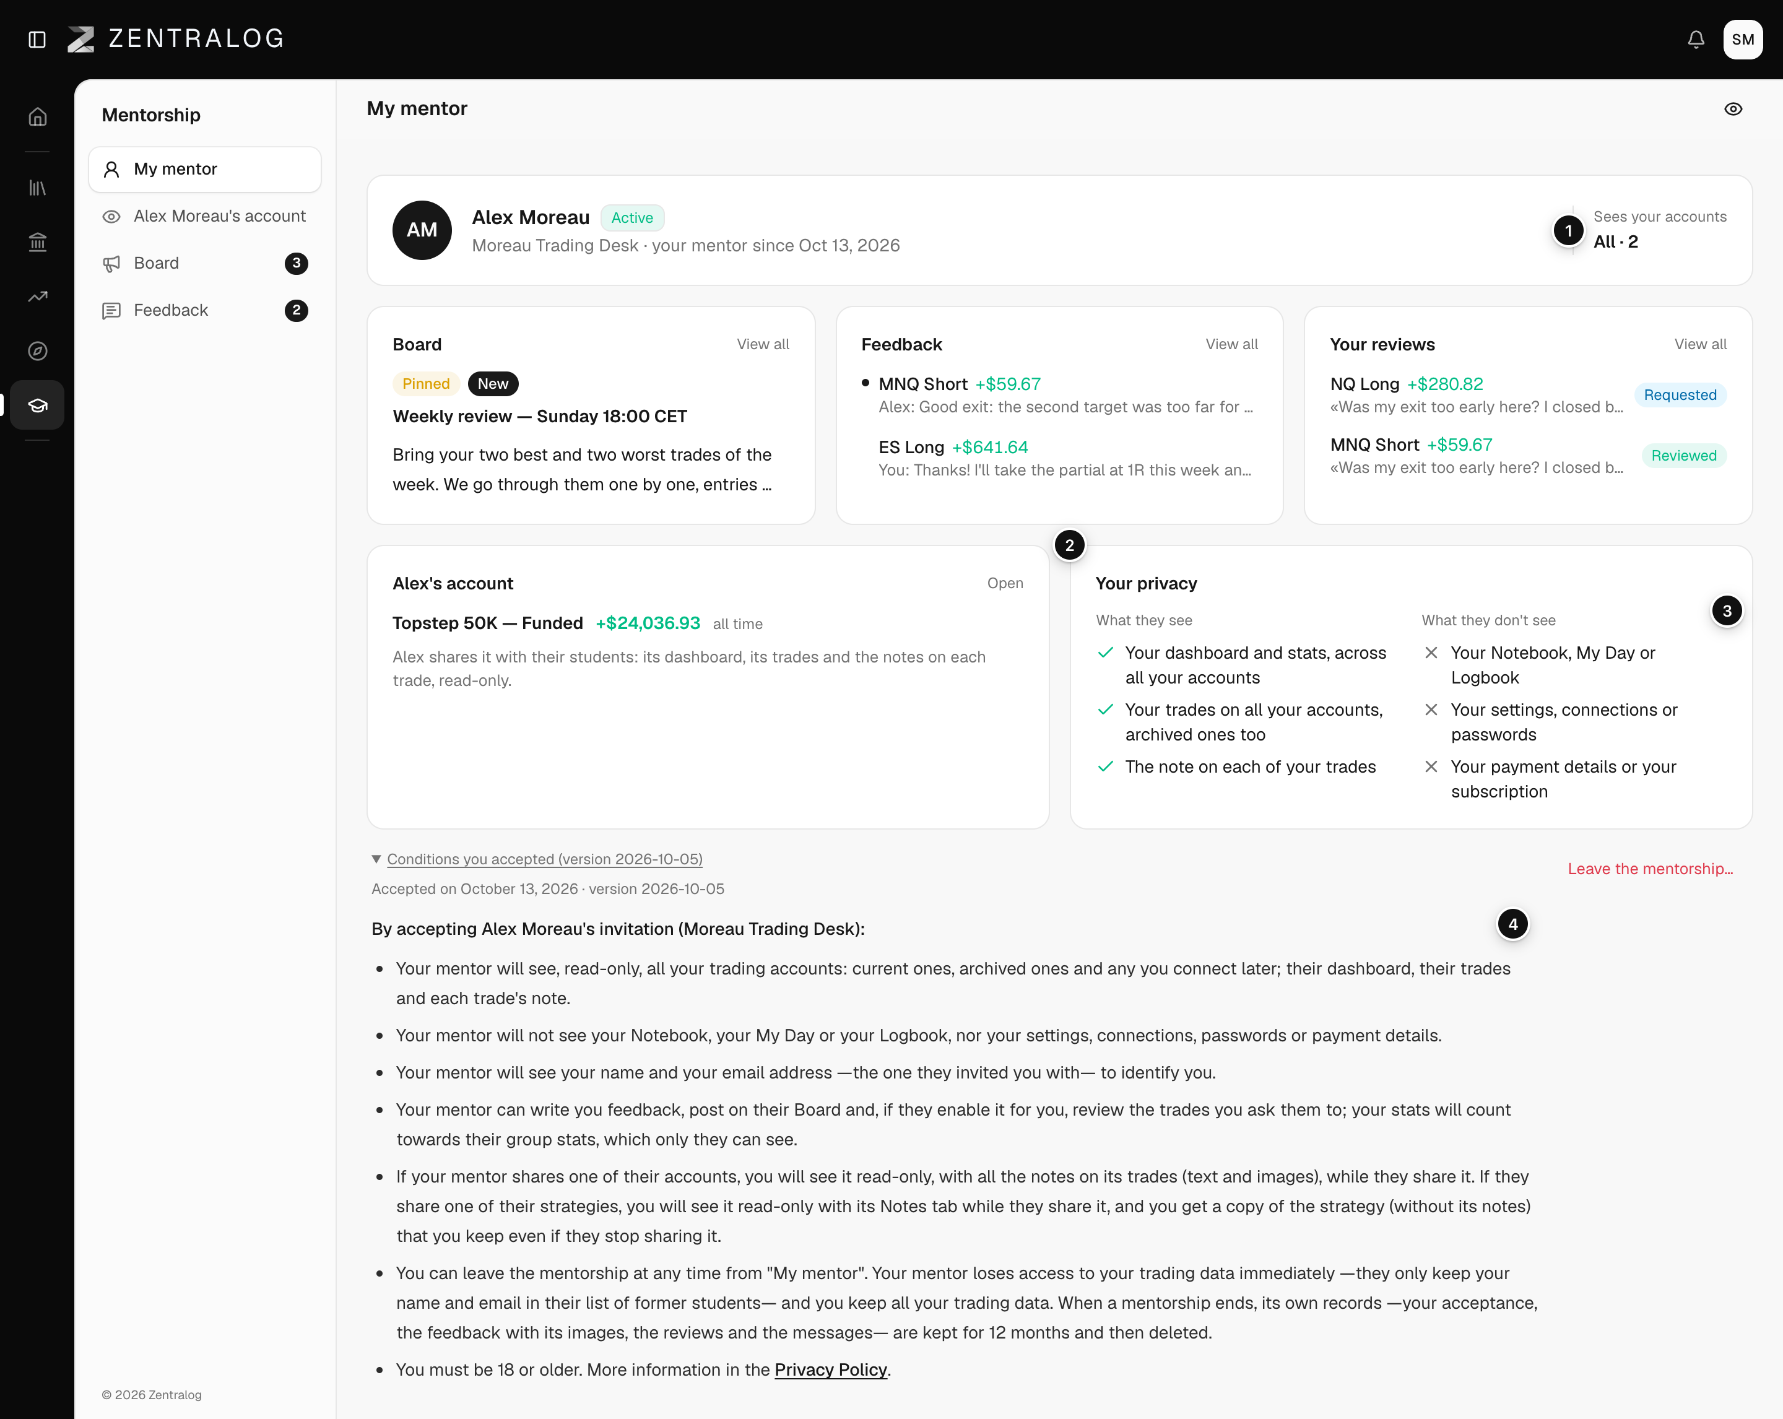The height and width of the screenshot is (1419, 1783).
Task: Open Weekly review pinned post
Action: [539, 416]
